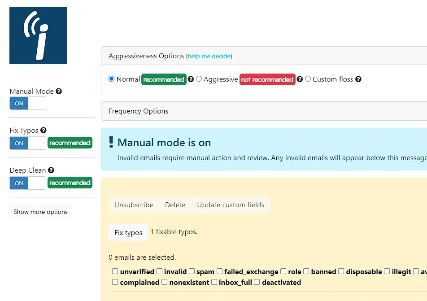427x301 pixels.
Task: Check the deactivated filter checkbox
Action: 257,282
